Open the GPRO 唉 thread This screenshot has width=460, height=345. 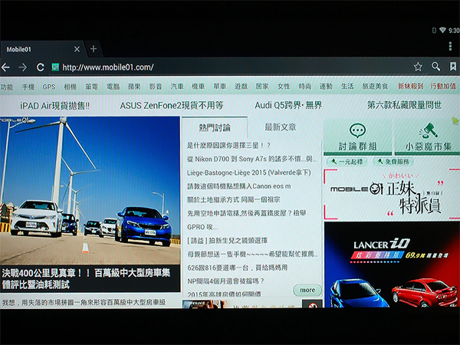pos(202,227)
